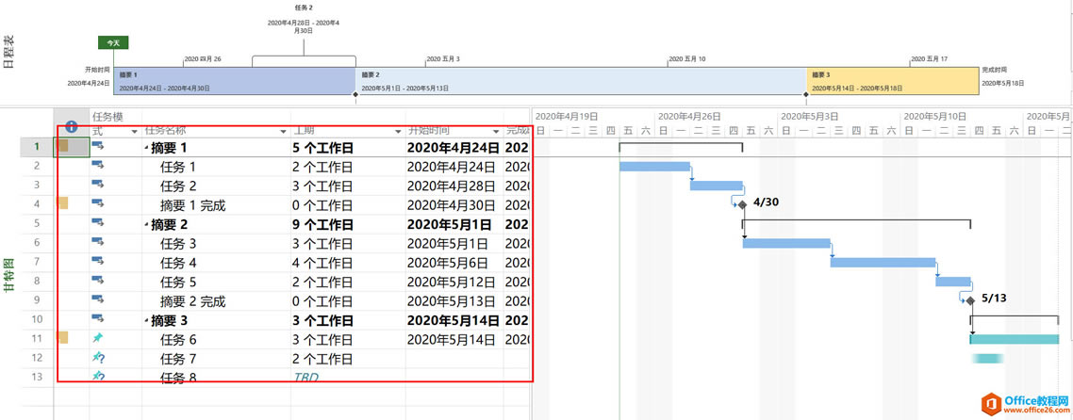This screenshot has width=1073, height=420.
Task: Click the TBD duration cell for 任务 8
Action: click(x=305, y=378)
